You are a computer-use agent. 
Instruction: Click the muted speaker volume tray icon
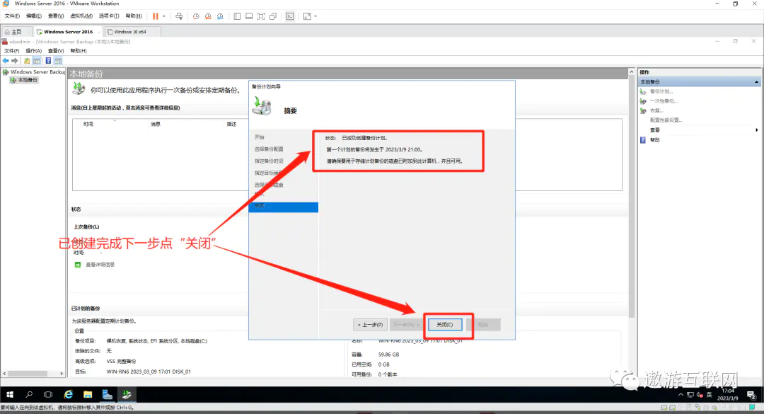tap(700, 394)
